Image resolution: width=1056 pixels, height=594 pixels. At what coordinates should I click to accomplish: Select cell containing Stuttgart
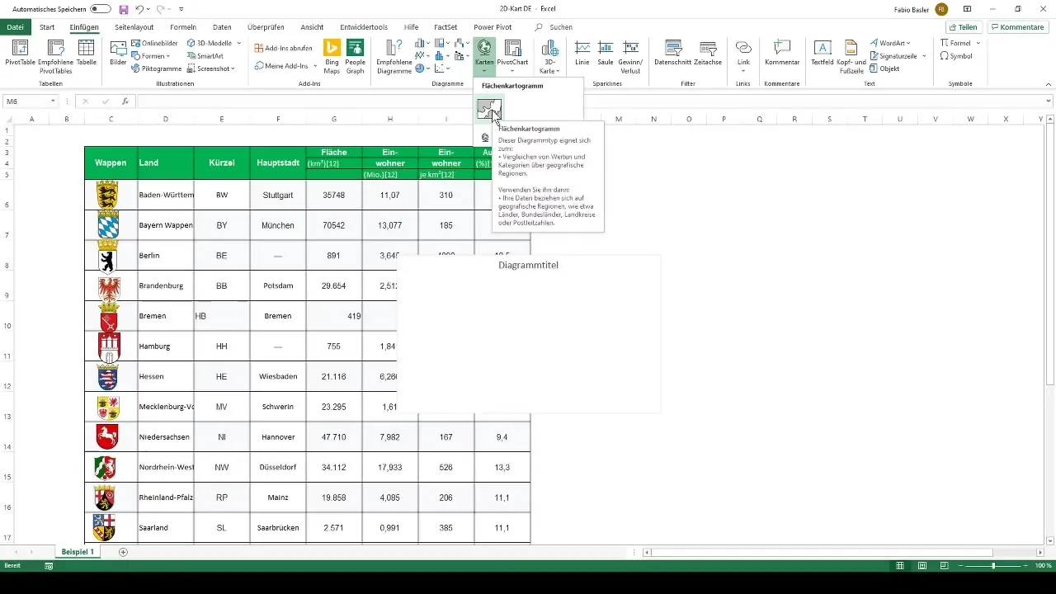[x=278, y=195]
